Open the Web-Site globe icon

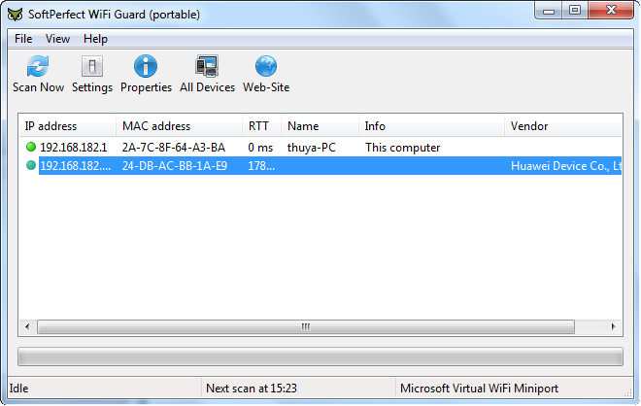tap(266, 66)
